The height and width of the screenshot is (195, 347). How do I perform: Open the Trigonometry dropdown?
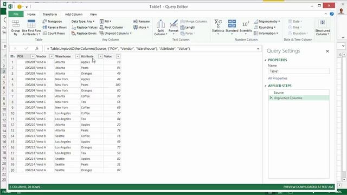click(267, 22)
